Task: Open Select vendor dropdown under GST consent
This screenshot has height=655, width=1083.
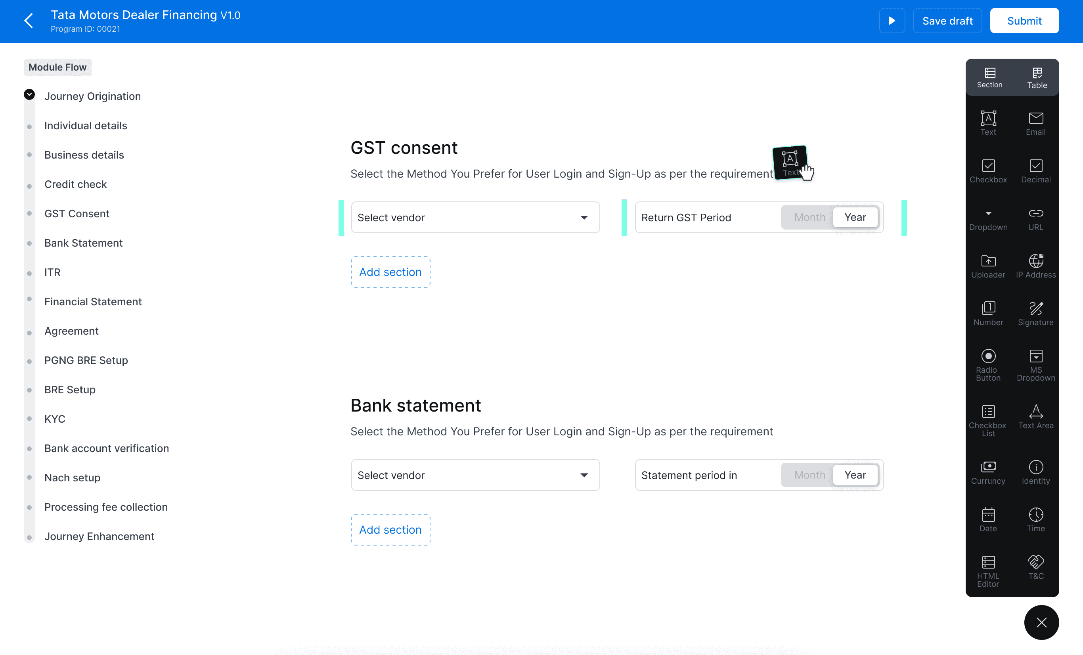Action: point(475,217)
